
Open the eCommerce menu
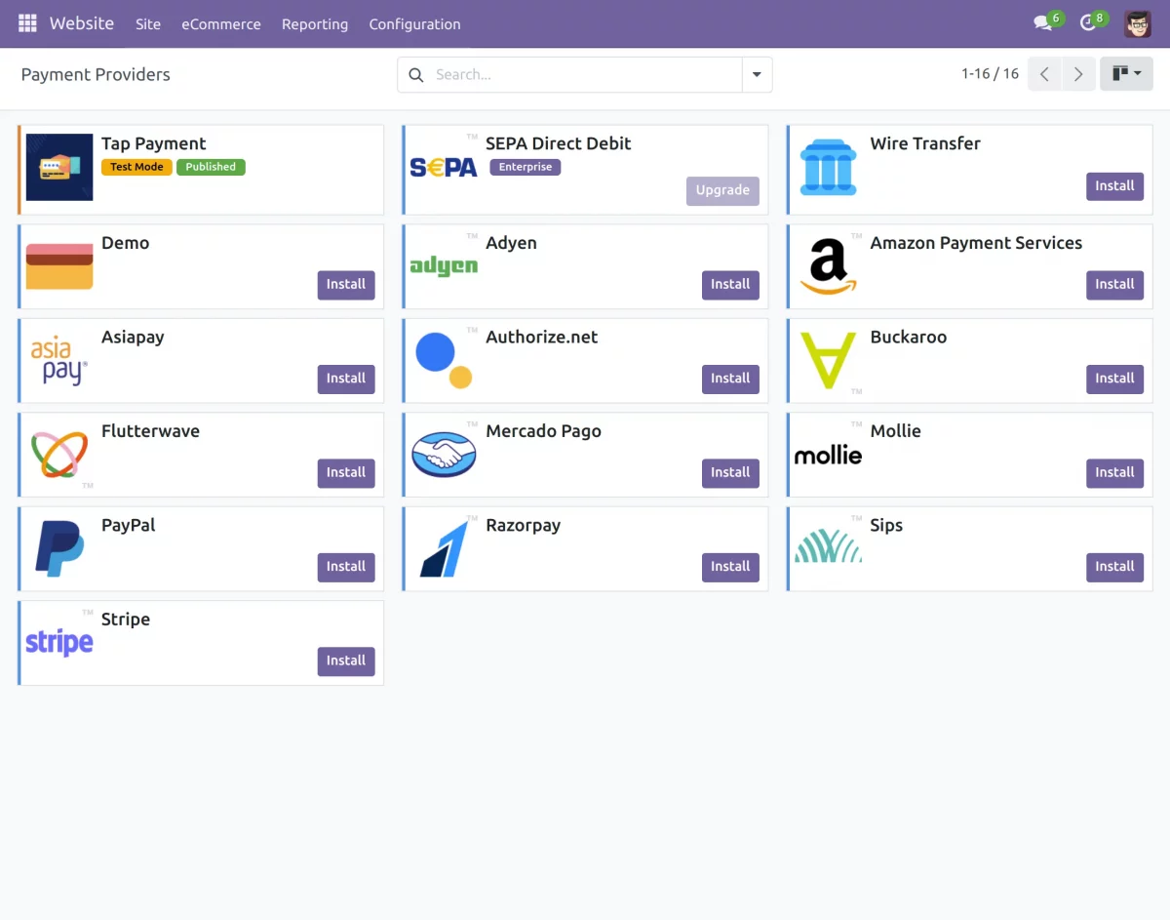[x=221, y=23]
